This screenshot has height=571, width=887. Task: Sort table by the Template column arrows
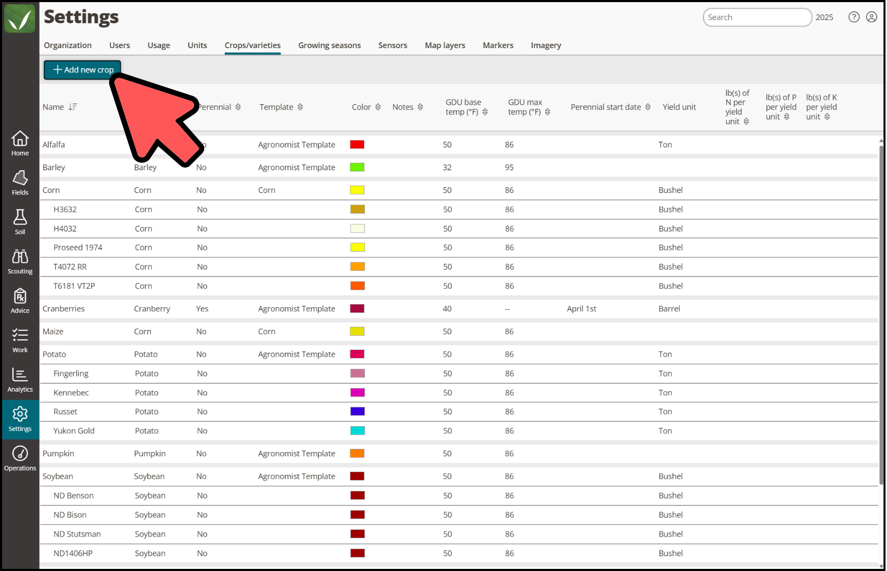pyautogui.click(x=300, y=107)
